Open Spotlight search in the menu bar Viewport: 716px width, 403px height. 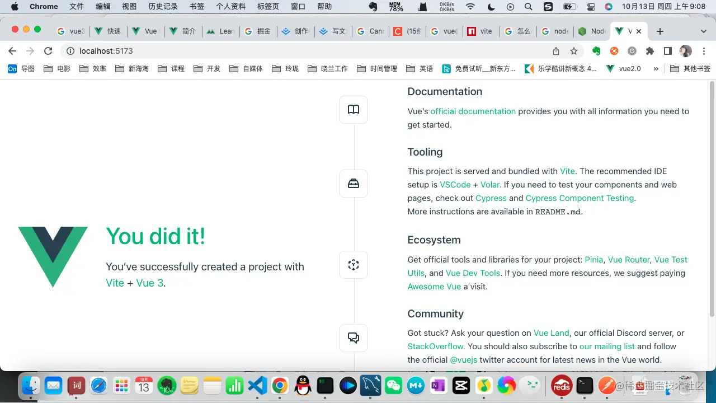(x=529, y=7)
